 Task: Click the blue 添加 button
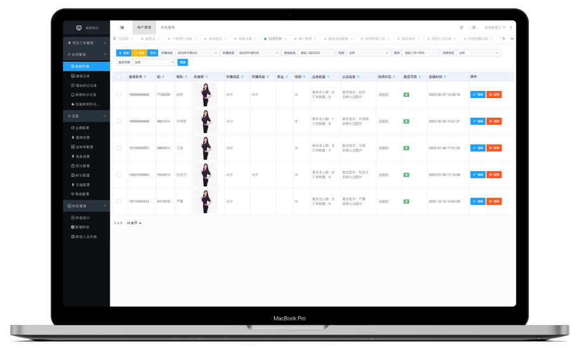coord(123,53)
